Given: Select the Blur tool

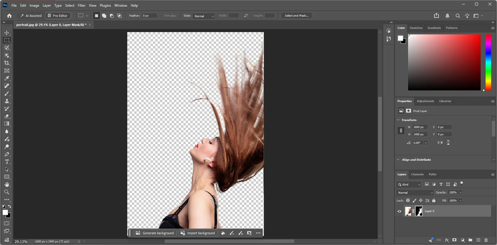Looking at the screenshot, I should coord(7,131).
